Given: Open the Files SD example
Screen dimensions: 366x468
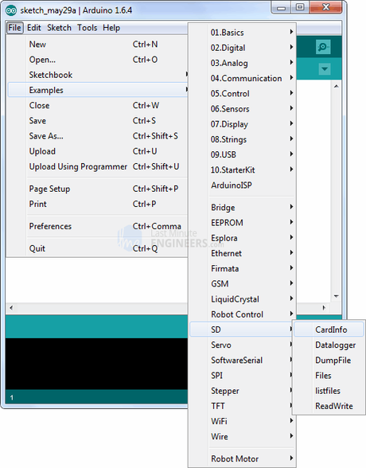Looking at the screenshot, I should click(x=329, y=375).
